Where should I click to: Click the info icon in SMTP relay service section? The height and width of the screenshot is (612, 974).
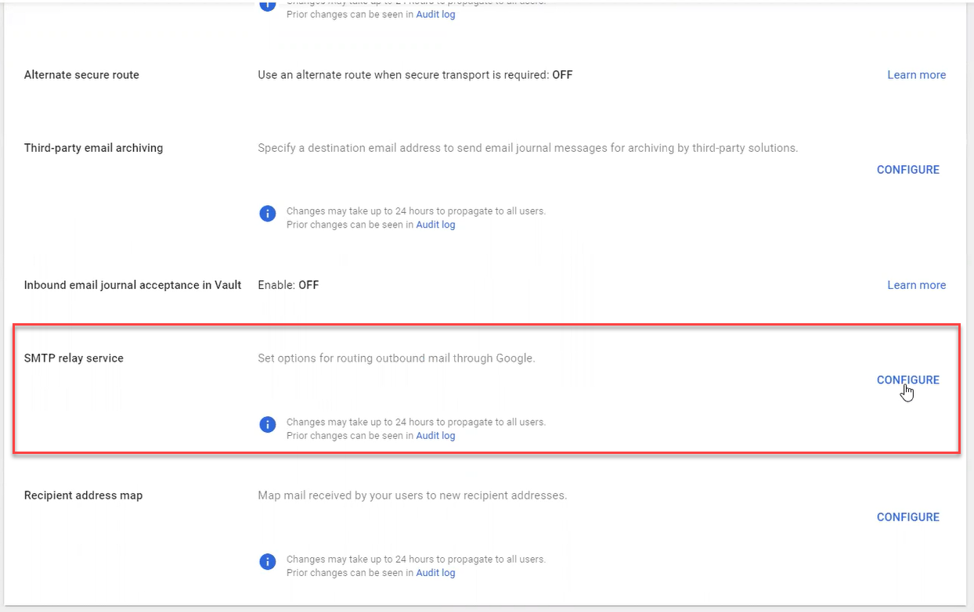[x=268, y=425]
